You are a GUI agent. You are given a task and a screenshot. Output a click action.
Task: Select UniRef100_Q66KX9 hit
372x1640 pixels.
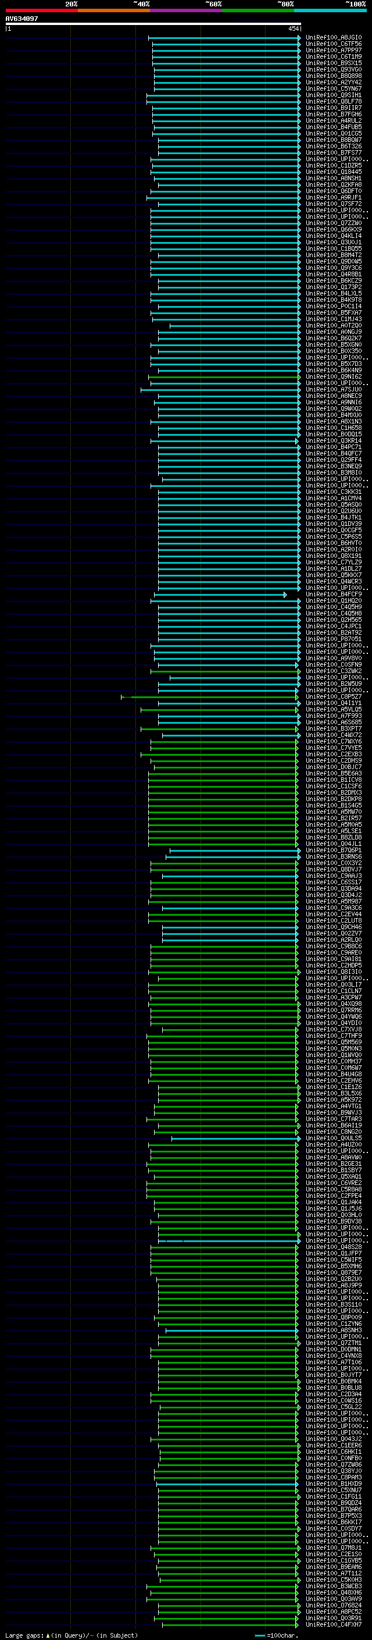click(334, 229)
